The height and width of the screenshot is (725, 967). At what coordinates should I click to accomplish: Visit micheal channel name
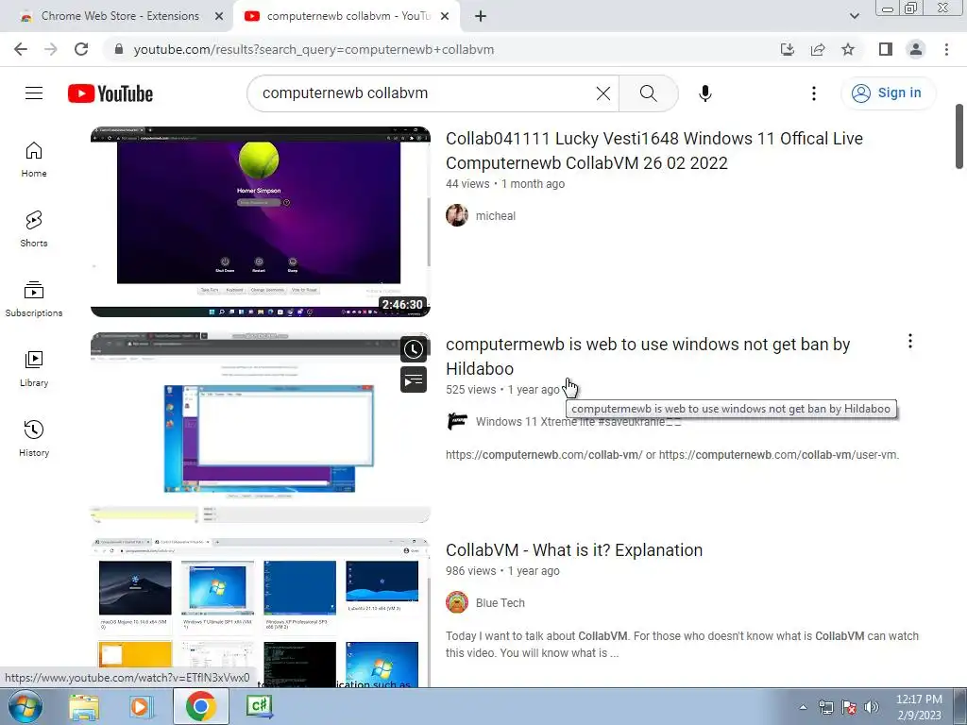click(x=495, y=216)
